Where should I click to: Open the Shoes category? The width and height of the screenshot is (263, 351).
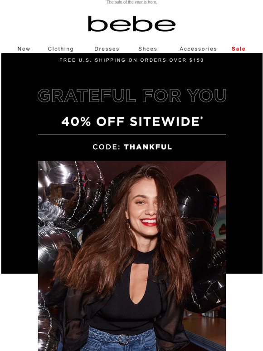[148, 49]
